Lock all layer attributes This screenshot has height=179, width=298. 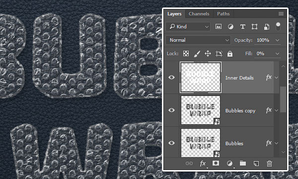tap(230, 54)
